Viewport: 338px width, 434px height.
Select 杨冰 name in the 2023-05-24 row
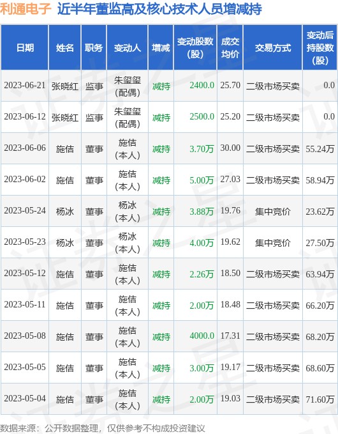65,212
